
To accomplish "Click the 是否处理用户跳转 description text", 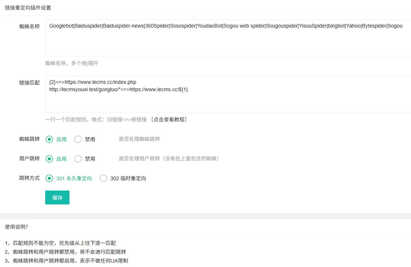I will pos(169,159).
